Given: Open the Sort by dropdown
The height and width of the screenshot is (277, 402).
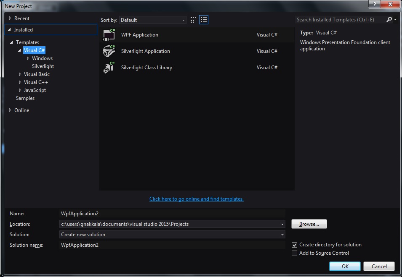Looking at the screenshot, I should (184, 20).
